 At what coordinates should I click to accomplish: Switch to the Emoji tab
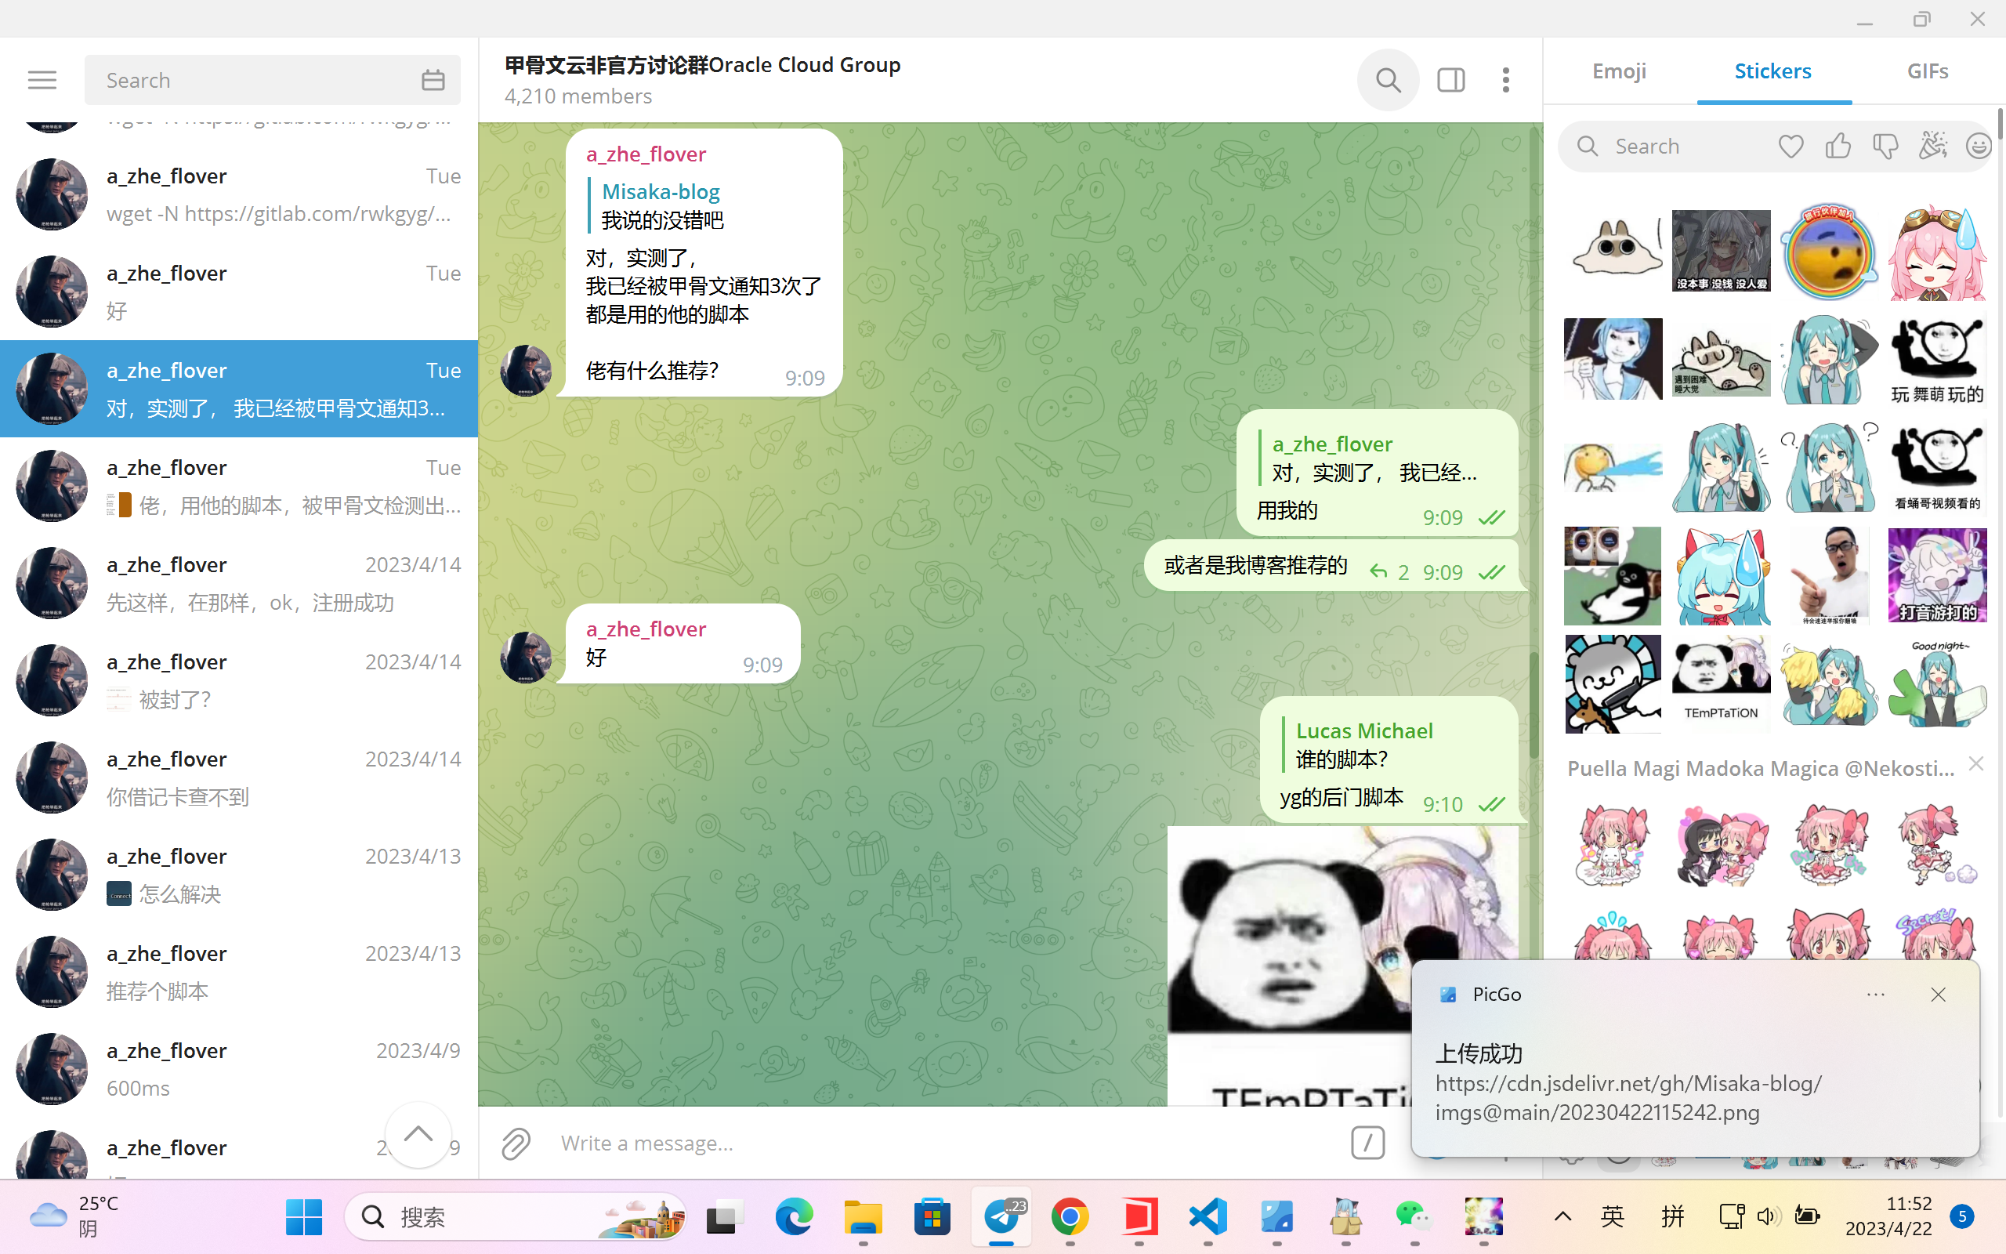1618,71
